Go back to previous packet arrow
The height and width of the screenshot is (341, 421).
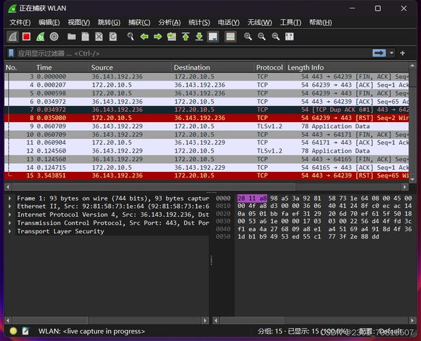coord(144,37)
